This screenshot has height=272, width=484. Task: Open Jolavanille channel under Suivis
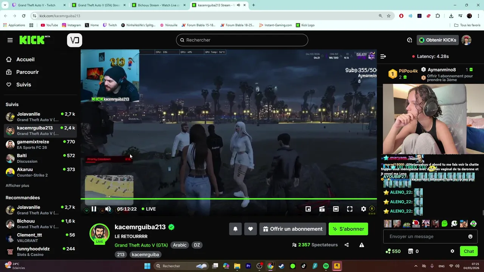pyautogui.click(x=40, y=117)
